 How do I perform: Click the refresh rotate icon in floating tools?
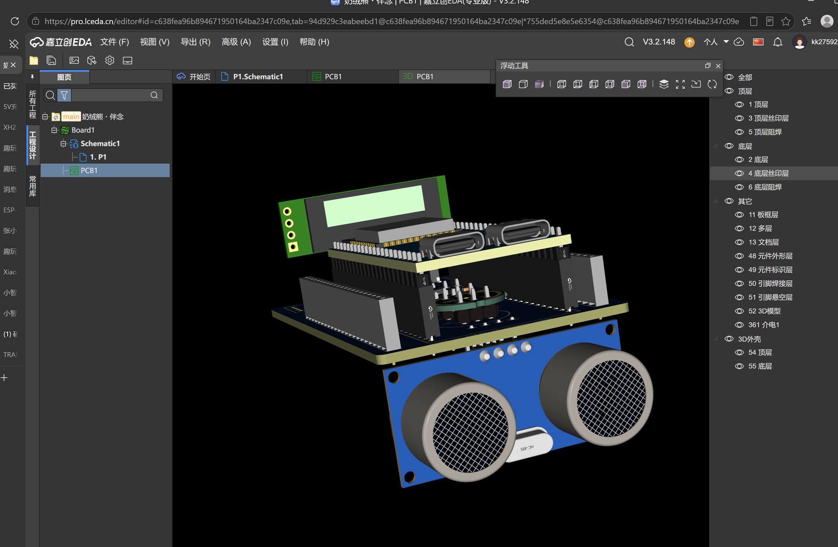coord(712,84)
